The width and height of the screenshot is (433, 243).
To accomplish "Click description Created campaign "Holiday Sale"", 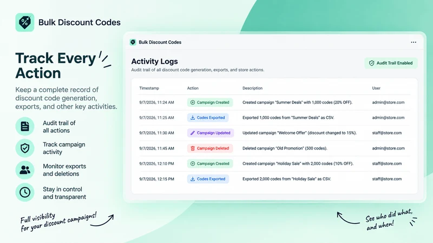I will click(298, 164).
